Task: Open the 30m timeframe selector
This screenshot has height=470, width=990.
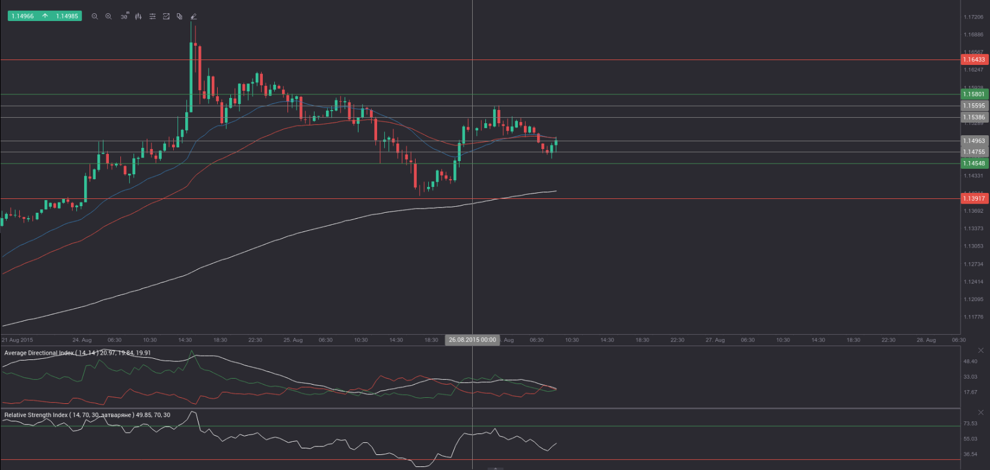Action: pyautogui.click(x=124, y=16)
